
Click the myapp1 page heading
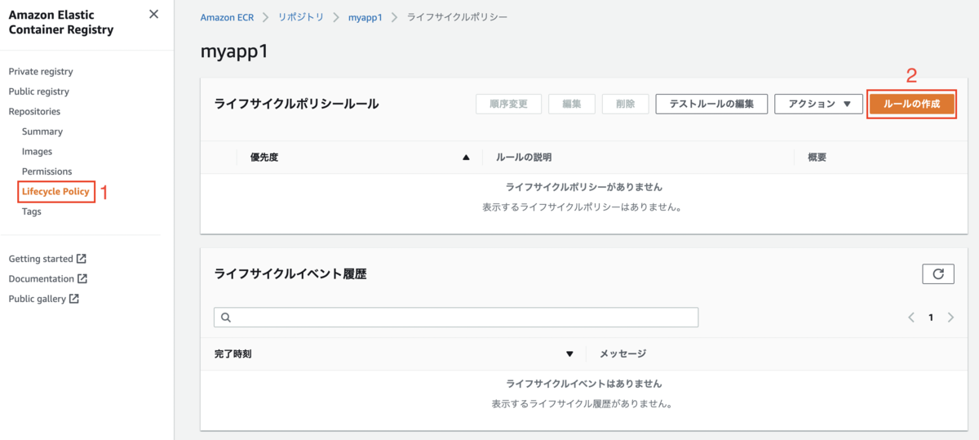click(x=234, y=51)
